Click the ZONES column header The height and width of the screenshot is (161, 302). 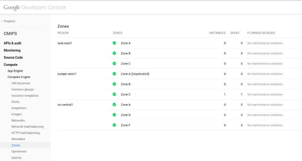click(x=117, y=33)
